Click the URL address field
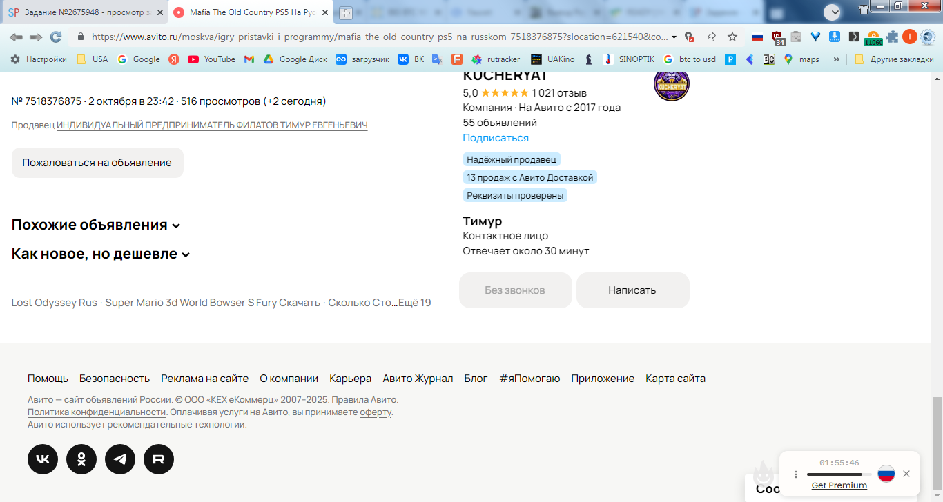This screenshot has width=943, height=502. click(380, 37)
